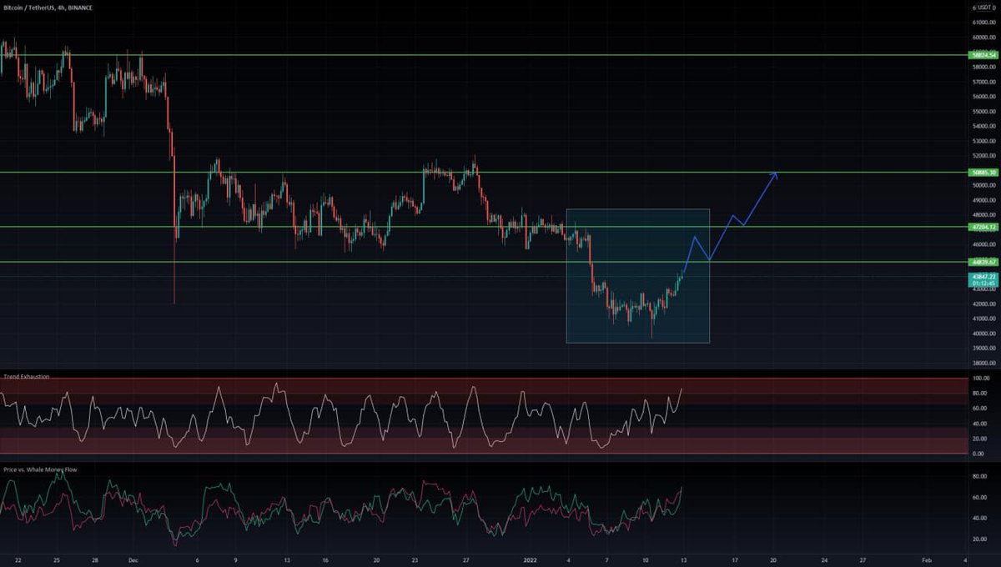Click the 28 date label on time axis
Viewport: 1001px width, 567px height.
(95, 560)
